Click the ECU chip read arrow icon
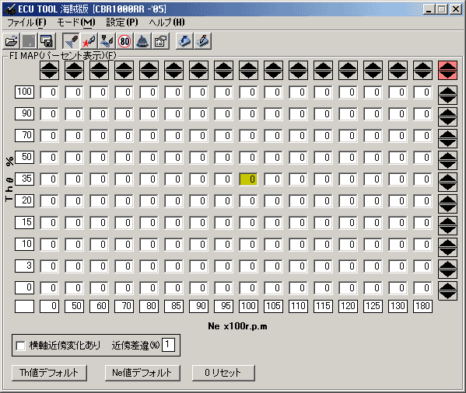 pos(184,41)
